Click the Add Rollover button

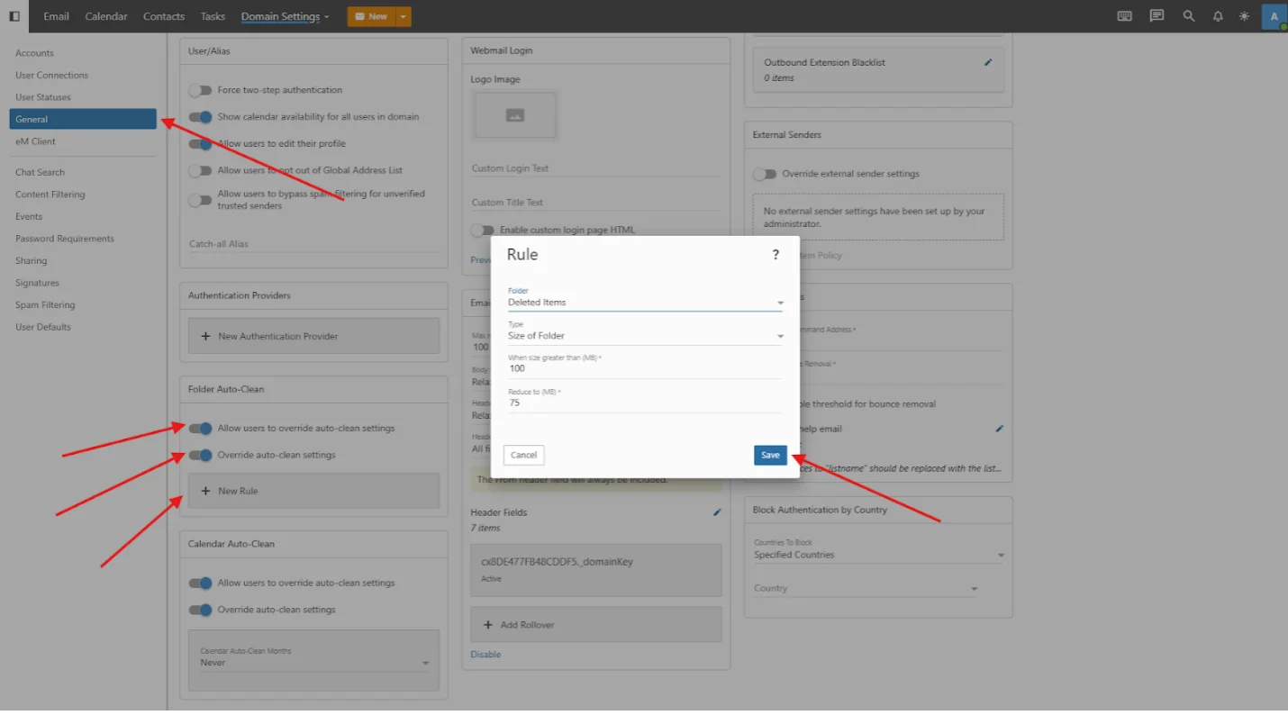click(595, 625)
